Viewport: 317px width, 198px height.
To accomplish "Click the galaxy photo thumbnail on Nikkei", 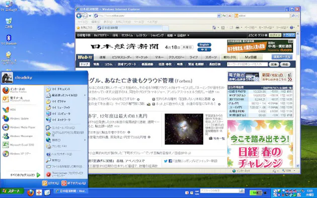I will tap(184, 129).
